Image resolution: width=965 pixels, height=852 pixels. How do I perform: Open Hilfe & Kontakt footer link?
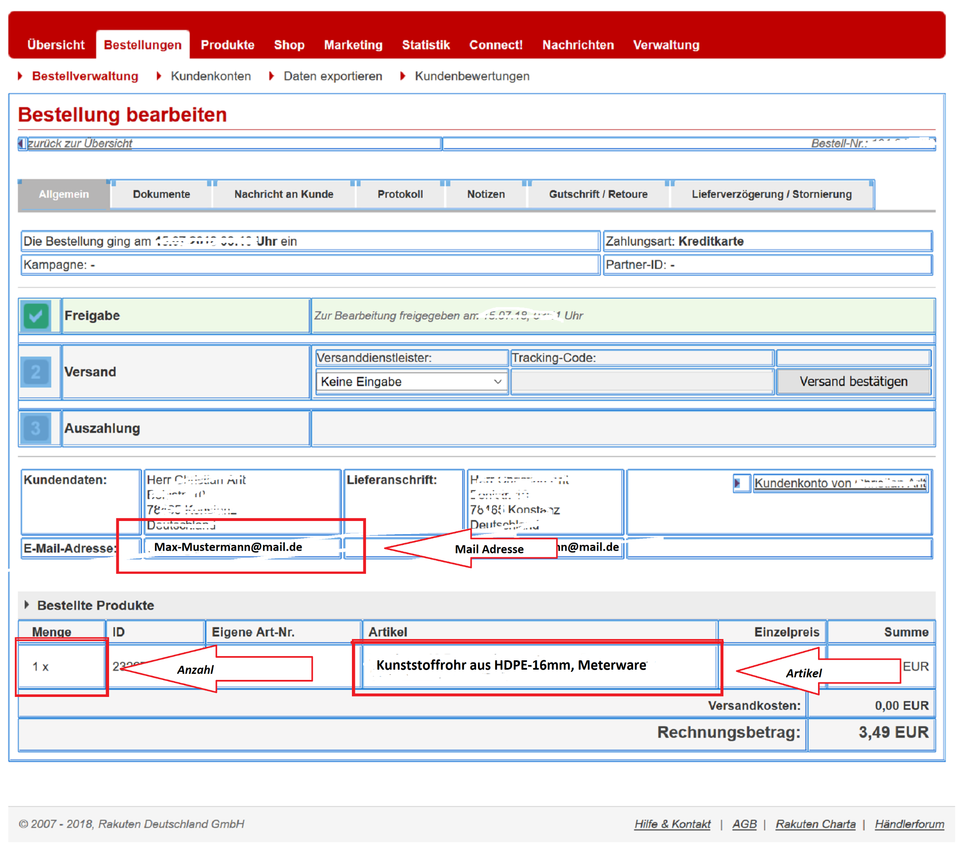(672, 824)
